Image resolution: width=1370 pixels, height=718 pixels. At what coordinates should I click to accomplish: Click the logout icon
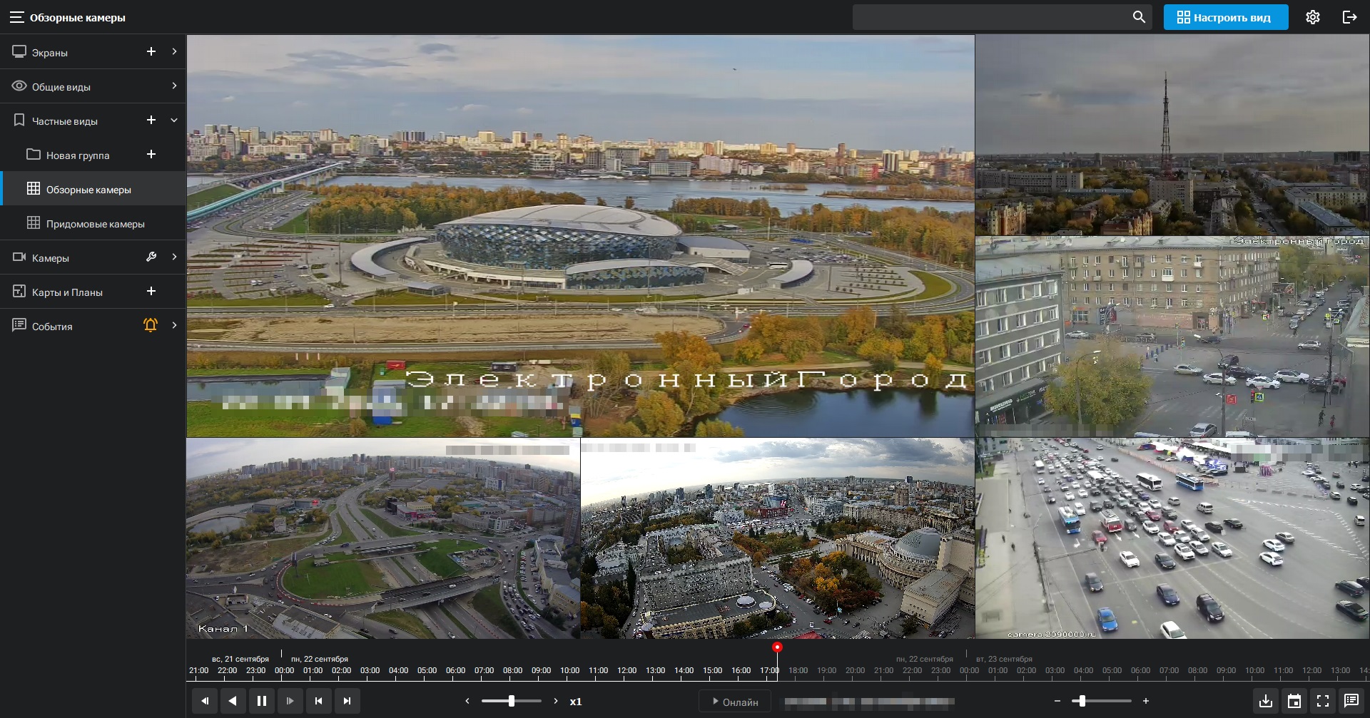coord(1349,17)
